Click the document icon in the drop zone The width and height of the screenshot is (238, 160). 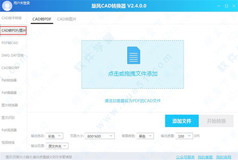132,55
